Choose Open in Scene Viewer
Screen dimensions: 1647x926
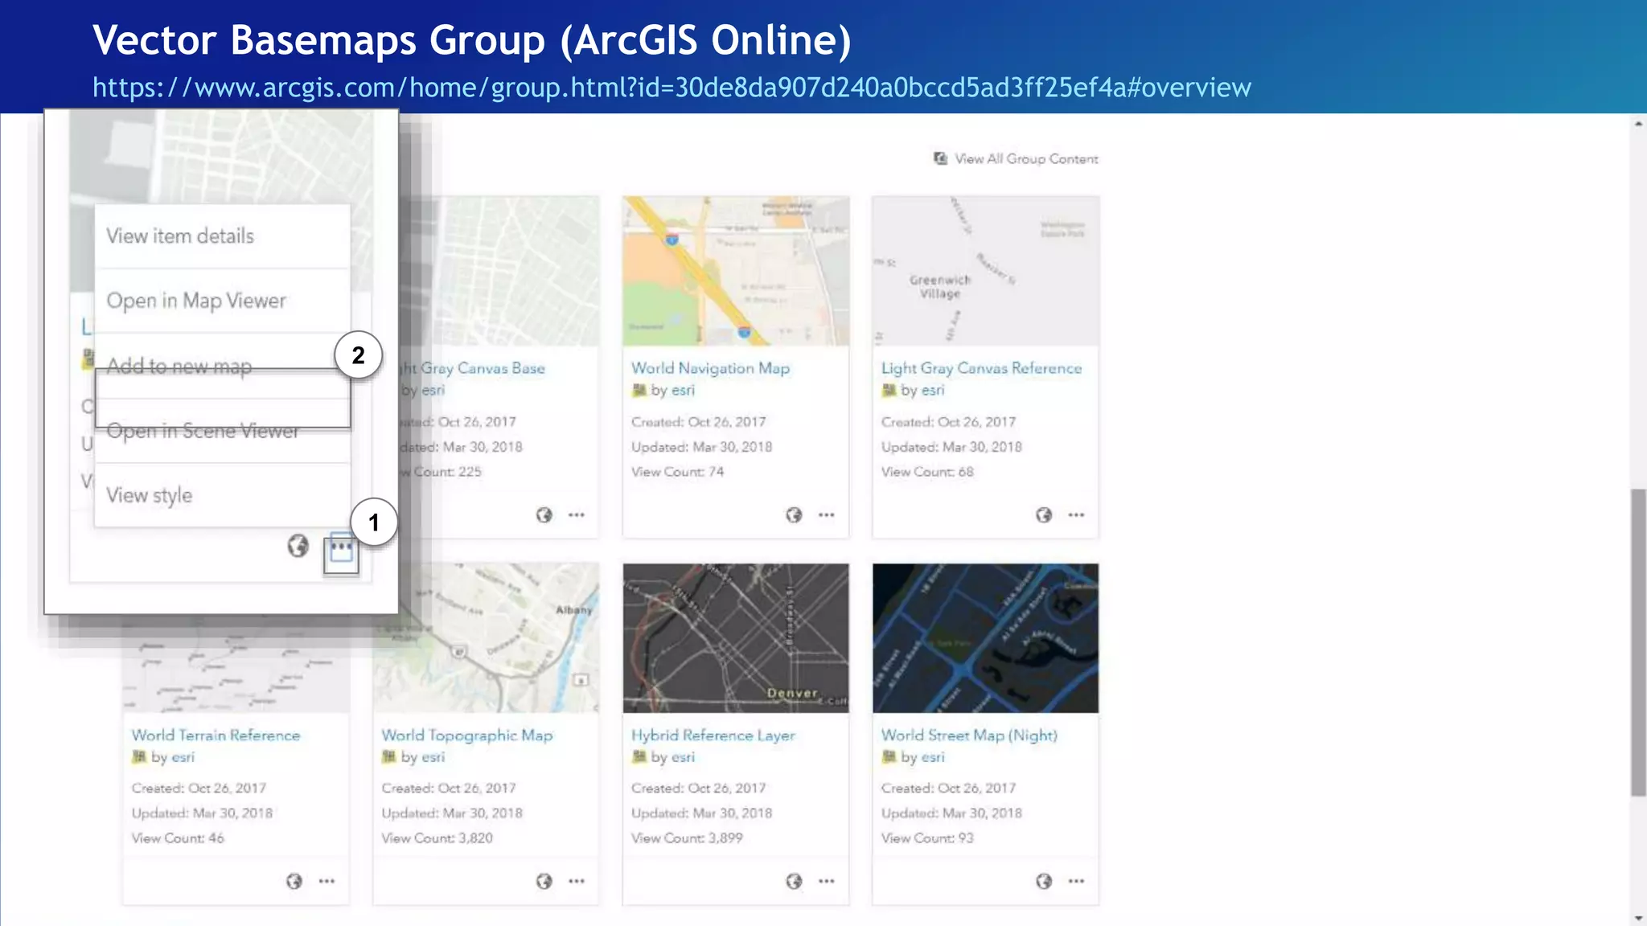pos(222,431)
